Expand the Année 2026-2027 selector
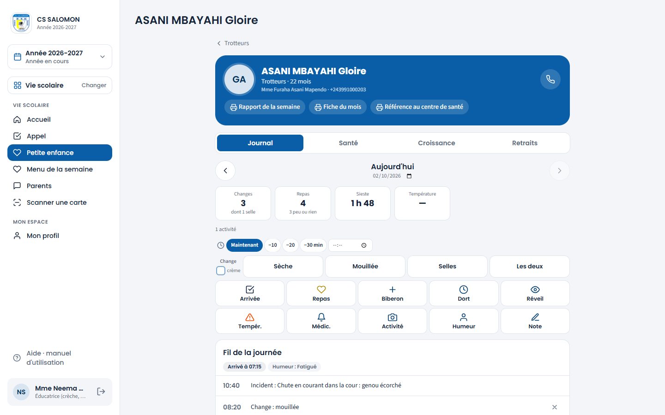Image resolution: width=665 pixels, height=415 pixels. [60, 57]
